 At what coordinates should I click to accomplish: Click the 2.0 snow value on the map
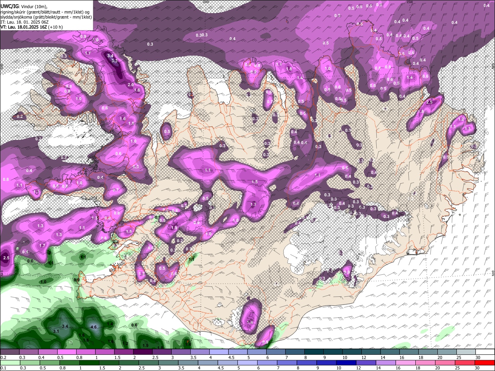[131, 85]
